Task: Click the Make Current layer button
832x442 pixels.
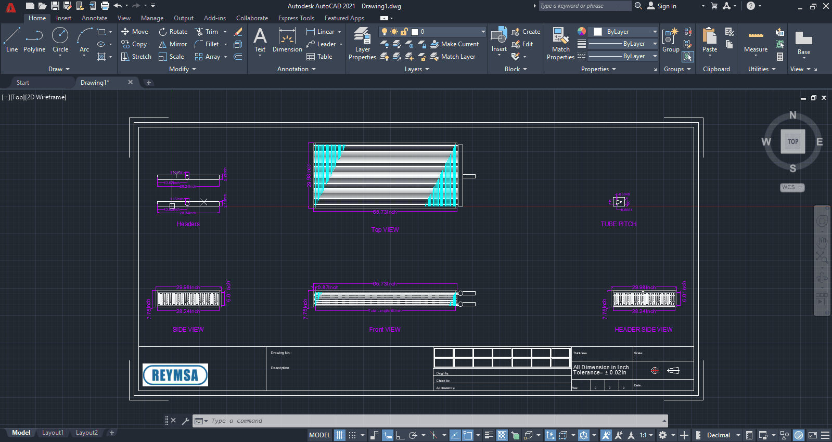Action: [454, 44]
